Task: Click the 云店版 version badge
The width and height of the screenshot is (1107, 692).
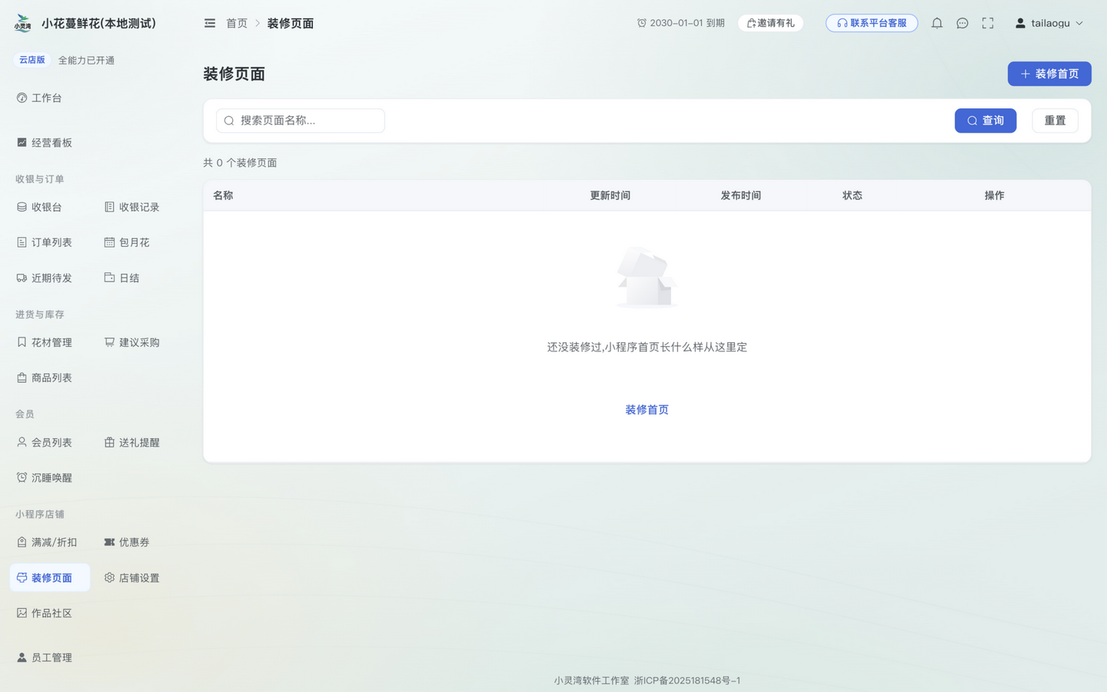Action: [x=32, y=60]
